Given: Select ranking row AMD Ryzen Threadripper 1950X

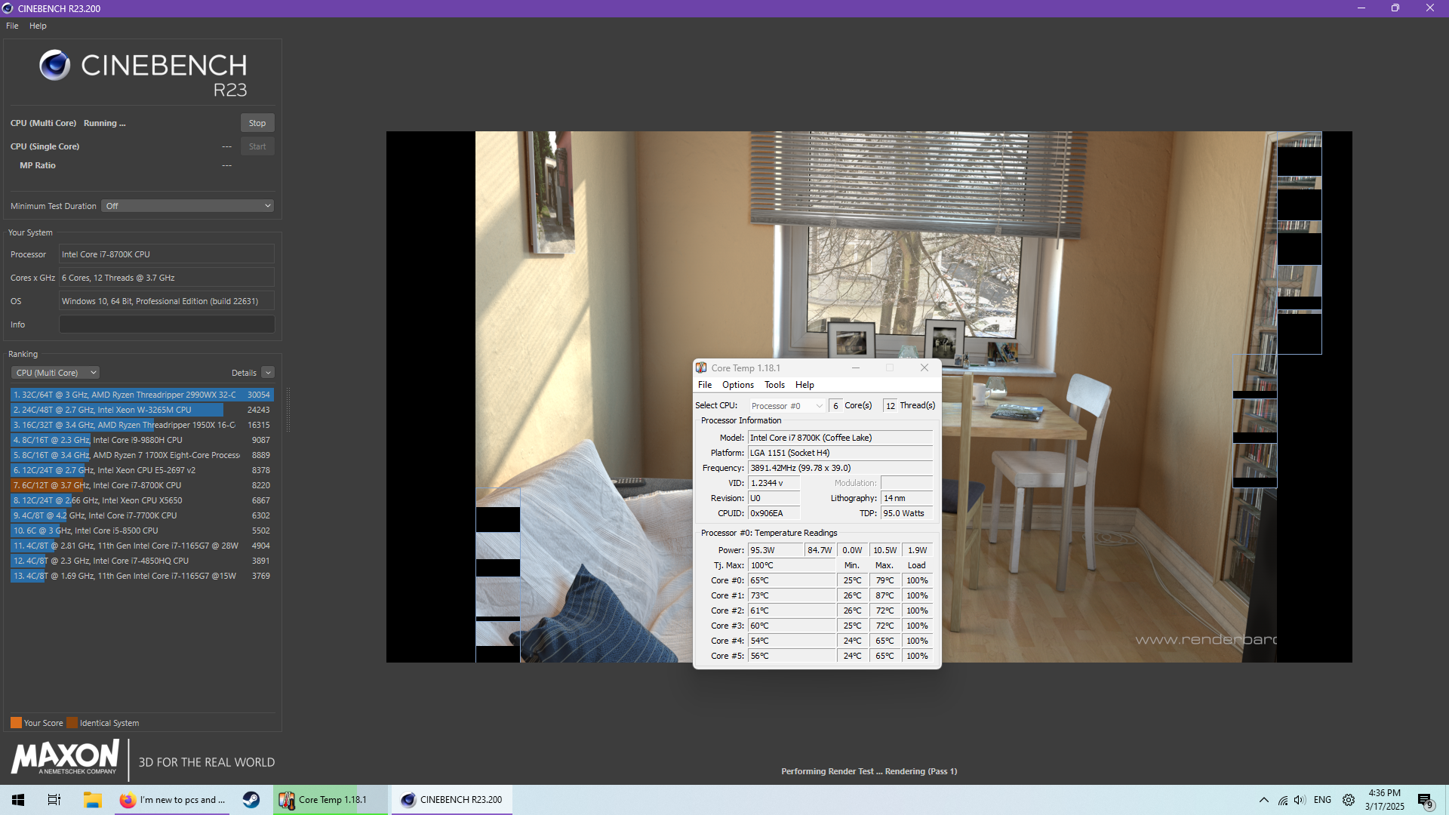Looking at the screenshot, I should (142, 425).
